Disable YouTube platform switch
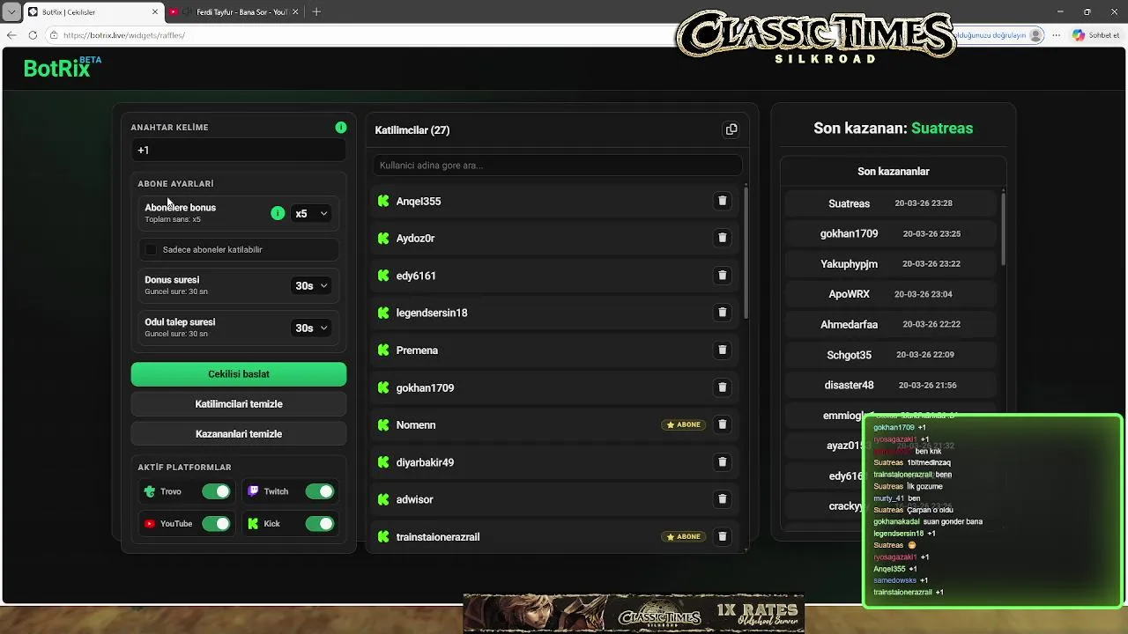This screenshot has height=634, width=1128. 216,524
